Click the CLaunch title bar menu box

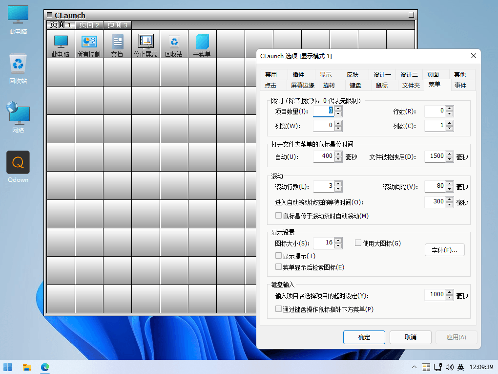49,15
